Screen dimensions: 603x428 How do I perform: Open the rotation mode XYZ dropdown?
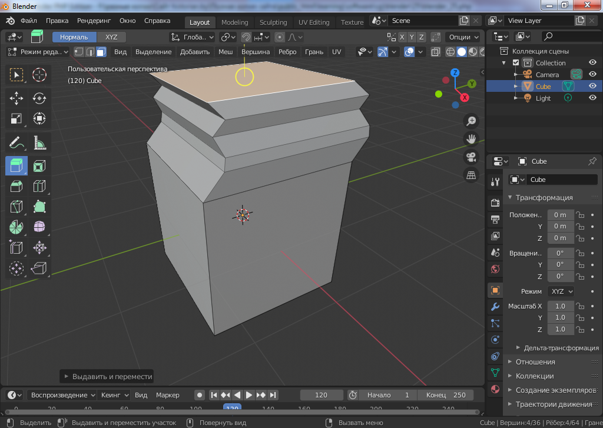tap(561, 291)
